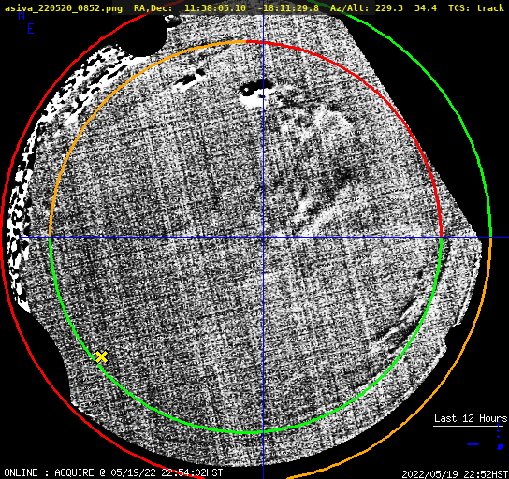Click the RA,Dec: header label
The width and height of the screenshot is (509, 479).
coord(153,7)
